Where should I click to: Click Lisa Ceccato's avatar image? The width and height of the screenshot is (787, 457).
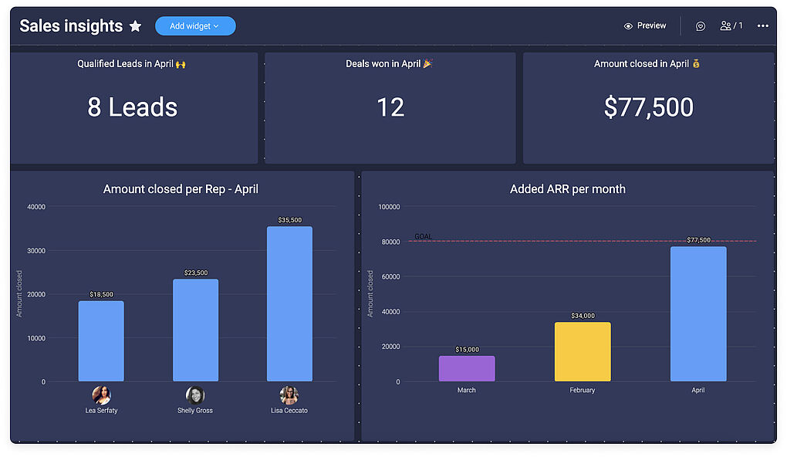point(289,395)
